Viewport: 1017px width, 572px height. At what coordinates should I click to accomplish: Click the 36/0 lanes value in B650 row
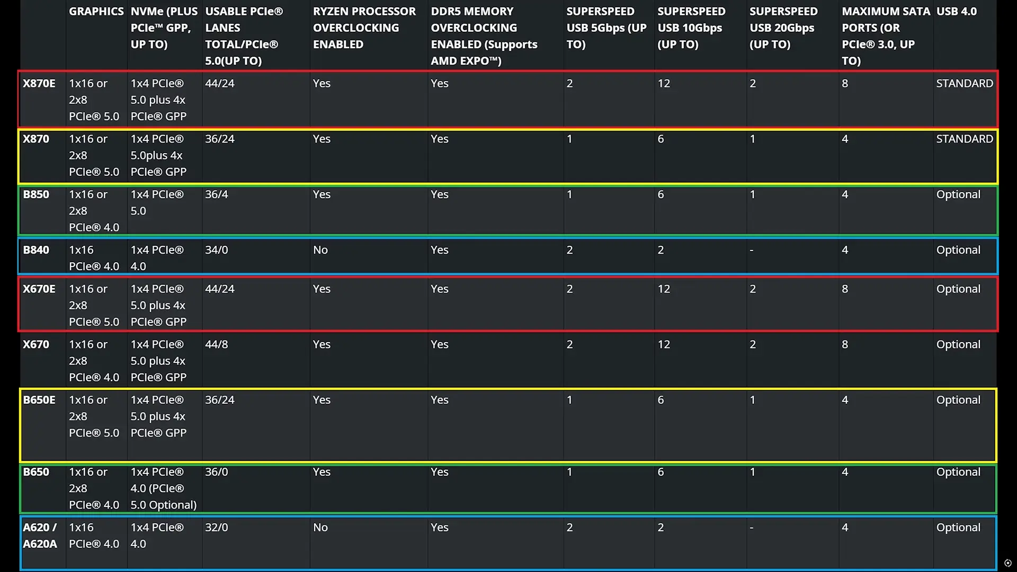pos(217,472)
